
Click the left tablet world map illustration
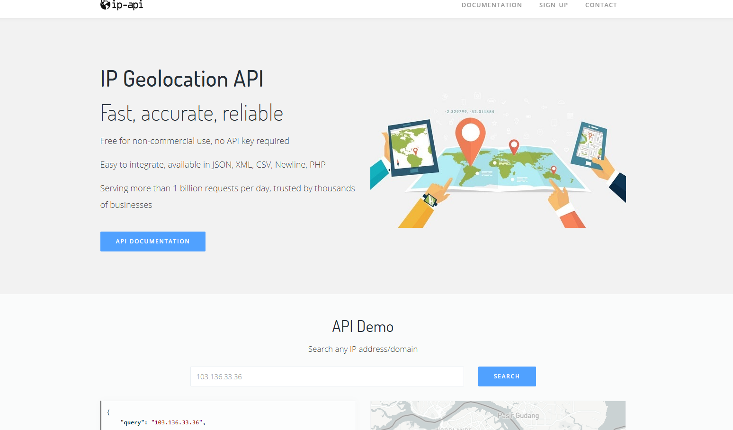coord(413,147)
